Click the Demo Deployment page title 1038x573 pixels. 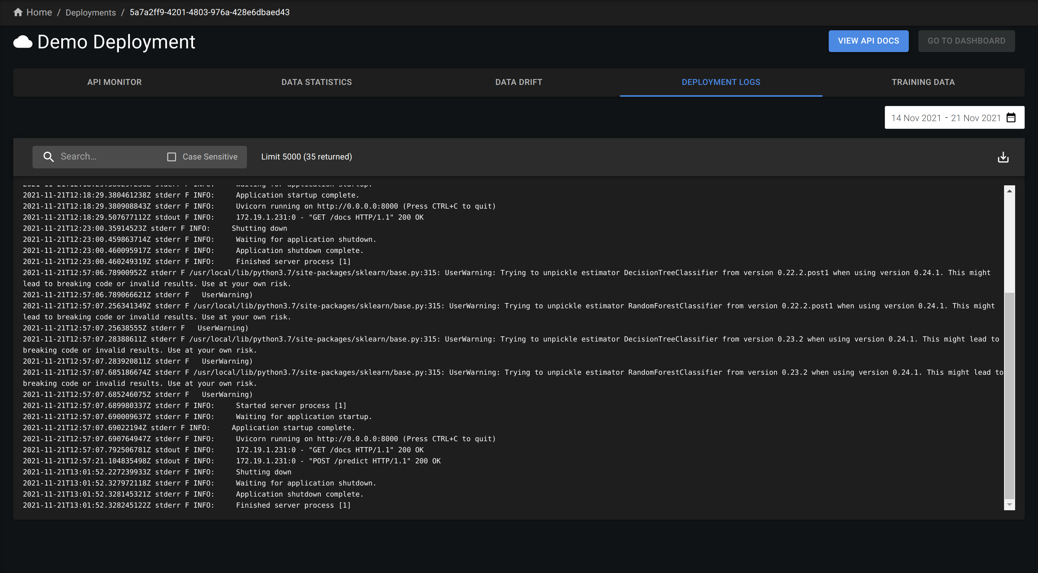click(116, 42)
